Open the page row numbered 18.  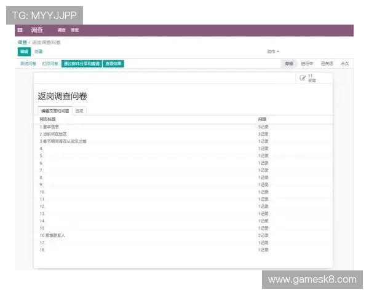coord(183,250)
